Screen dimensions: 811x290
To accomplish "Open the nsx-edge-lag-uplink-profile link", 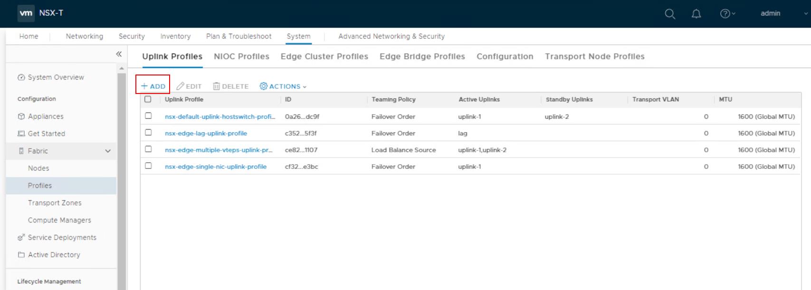I will 206,133.
